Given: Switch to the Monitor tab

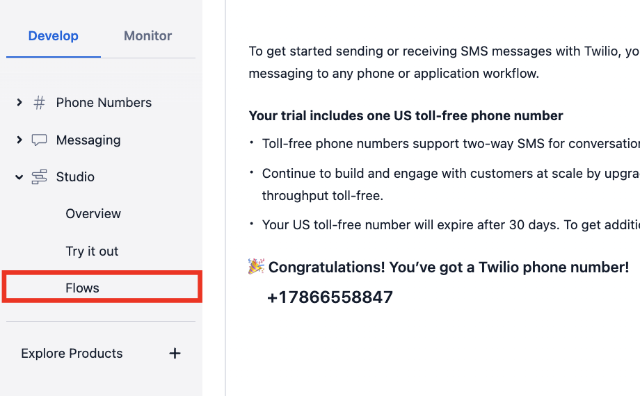Looking at the screenshot, I should pyautogui.click(x=147, y=36).
